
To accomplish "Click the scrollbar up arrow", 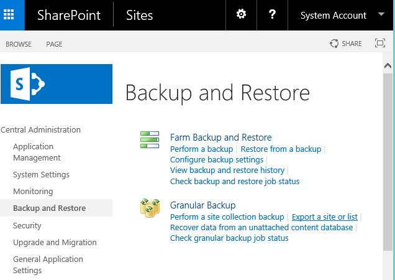I will [388, 66].
